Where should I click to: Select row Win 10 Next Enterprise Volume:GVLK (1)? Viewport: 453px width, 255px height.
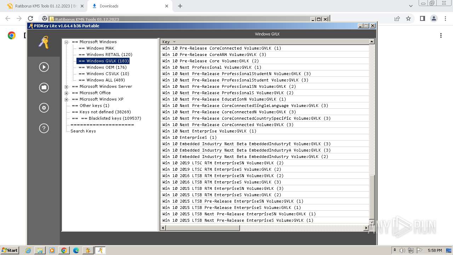pos(265,131)
